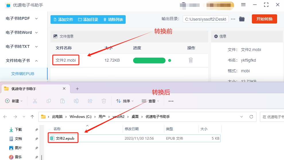Refresh the Explorer folder view
Image resolution: width=284 pixels, height=160 pixels.
(x=251, y=117)
